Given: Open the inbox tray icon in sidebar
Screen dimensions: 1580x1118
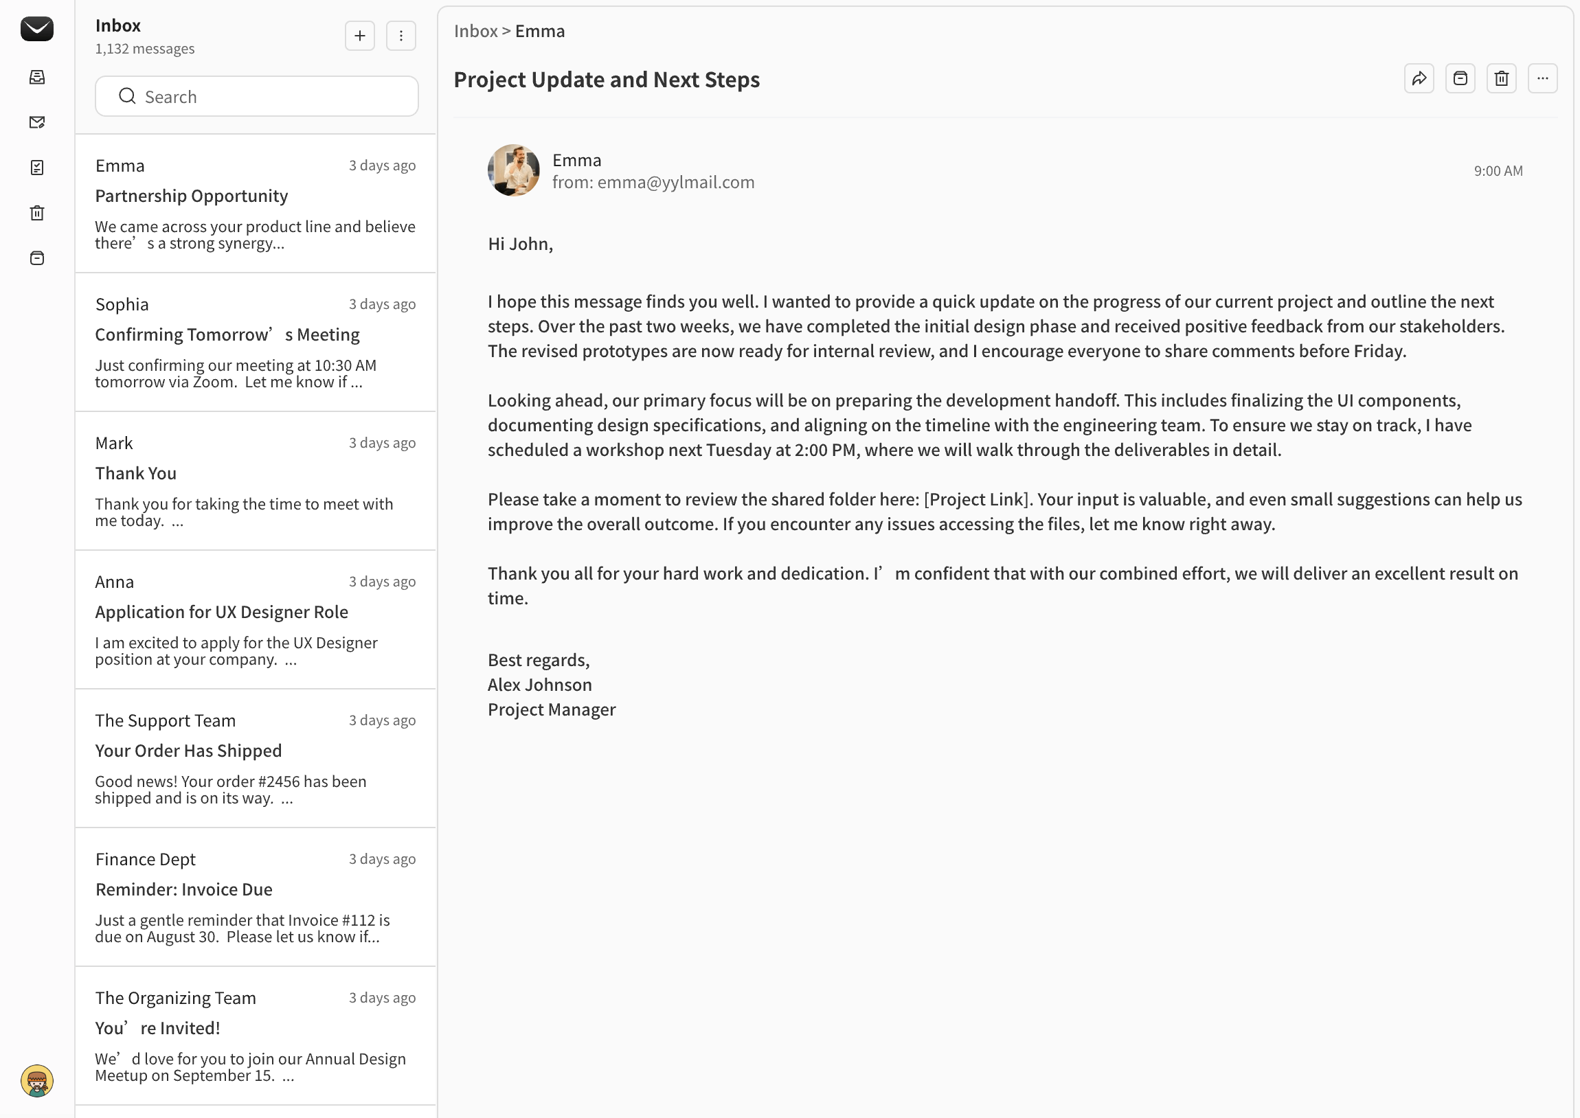Looking at the screenshot, I should point(37,77).
